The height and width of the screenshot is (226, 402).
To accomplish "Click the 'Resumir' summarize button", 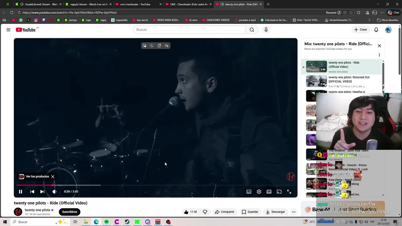I will (334, 13).
